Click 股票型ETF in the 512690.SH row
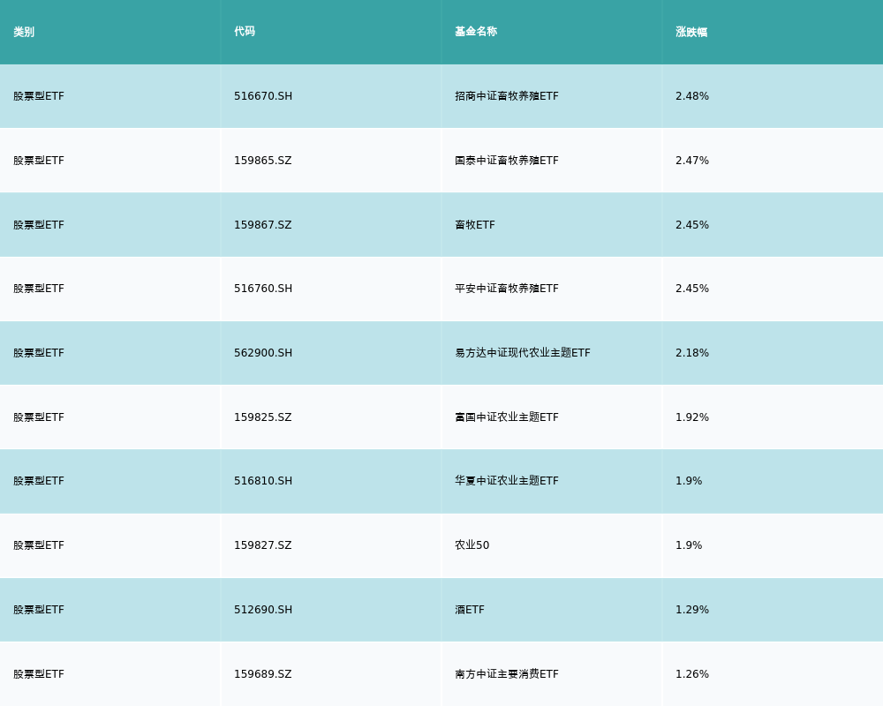The image size is (883, 706). pos(39,611)
